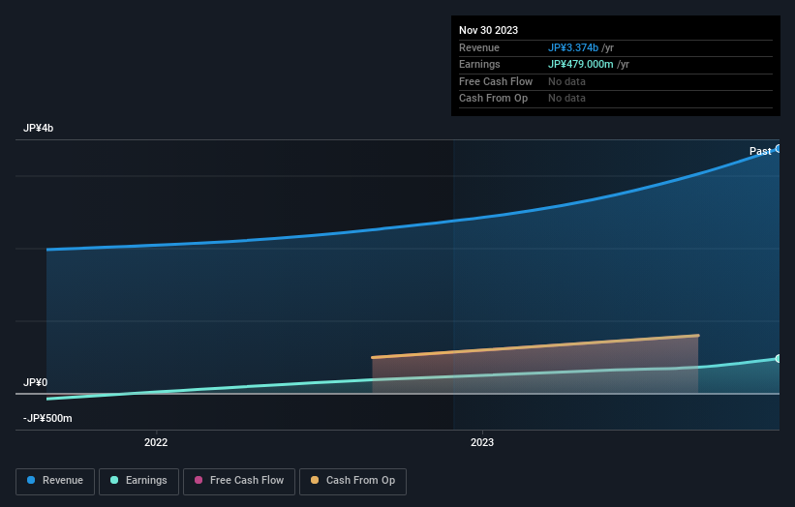Click the 2023 x-axis label

point(481,442)
